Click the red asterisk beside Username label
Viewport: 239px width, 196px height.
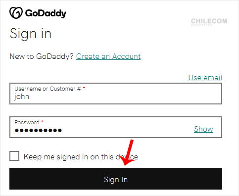[x=84, y=88]
